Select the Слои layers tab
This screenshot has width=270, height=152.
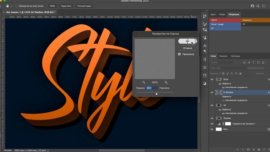pos(213,56)
